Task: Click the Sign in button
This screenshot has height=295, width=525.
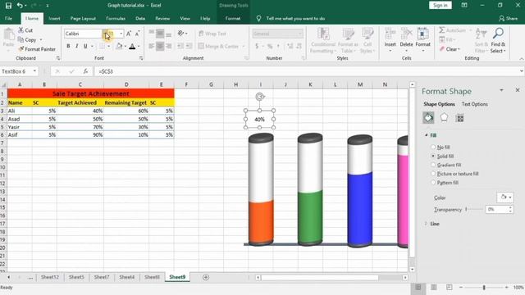Action: (x=441, y=6)
